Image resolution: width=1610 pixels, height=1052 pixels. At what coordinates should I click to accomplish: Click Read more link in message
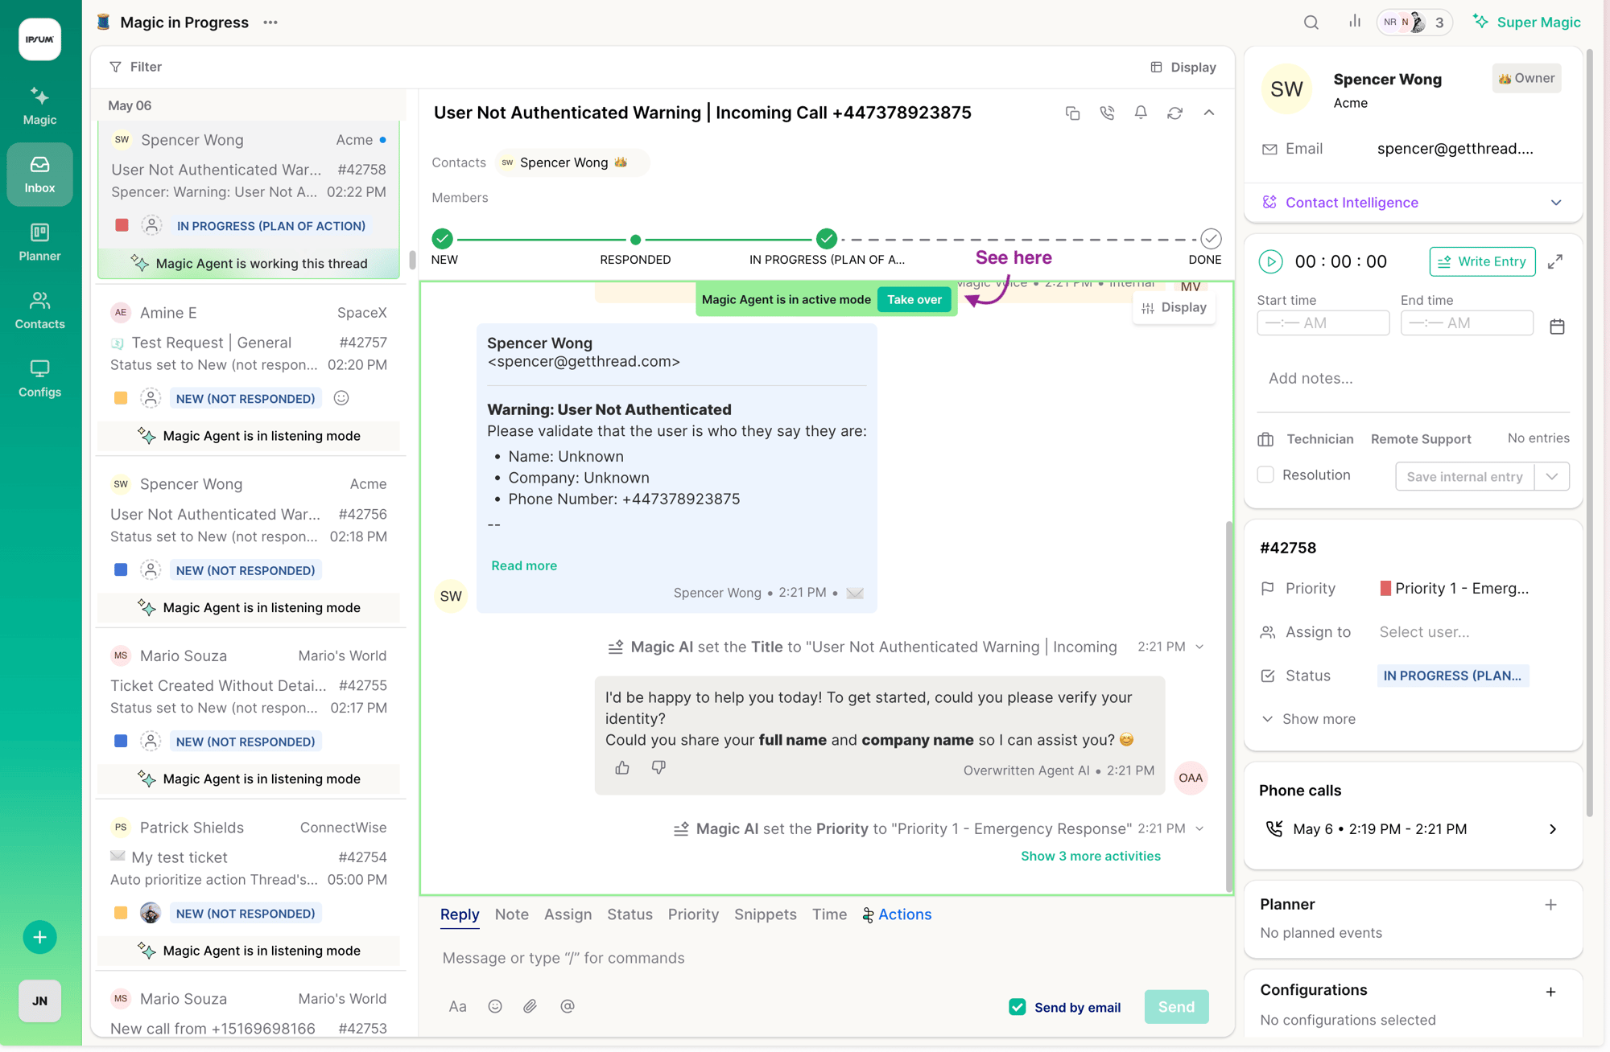coord(524,565)
